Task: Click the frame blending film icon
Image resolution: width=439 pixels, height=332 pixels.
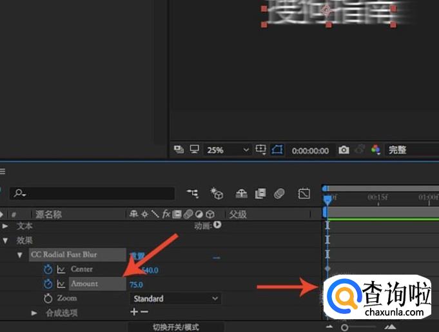Action: click(260, 193)
